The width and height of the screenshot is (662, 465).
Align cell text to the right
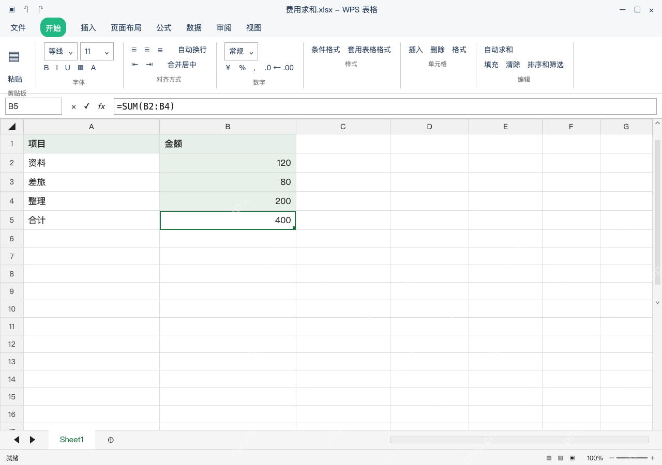[160, 50]
